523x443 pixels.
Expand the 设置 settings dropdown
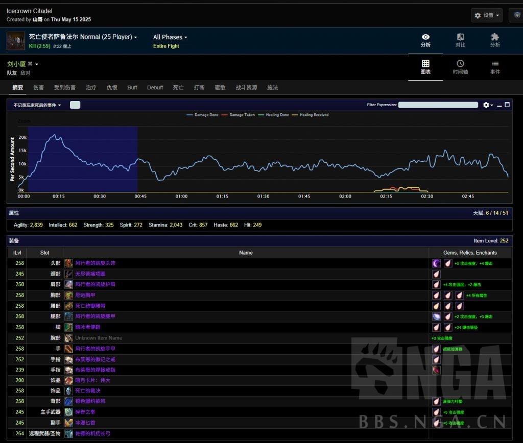click(487, 15)
